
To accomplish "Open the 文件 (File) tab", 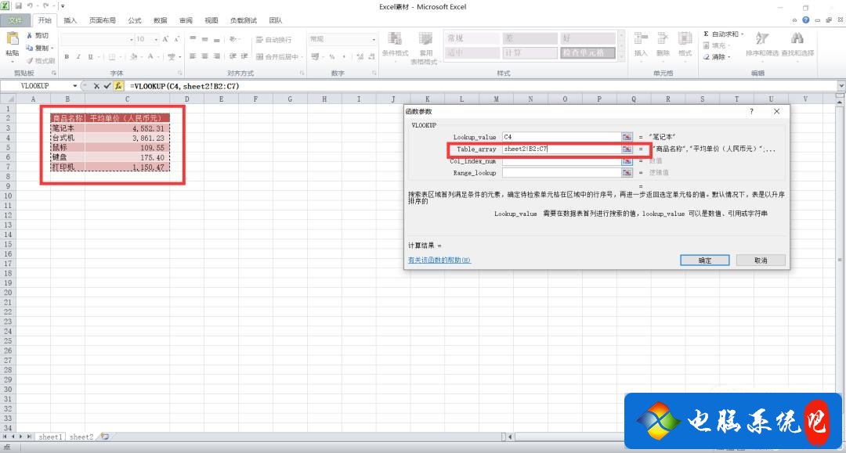I will (x=16, y=20).
